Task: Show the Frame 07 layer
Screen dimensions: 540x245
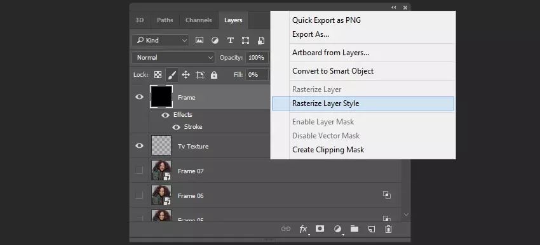Action: coord(138,170)
